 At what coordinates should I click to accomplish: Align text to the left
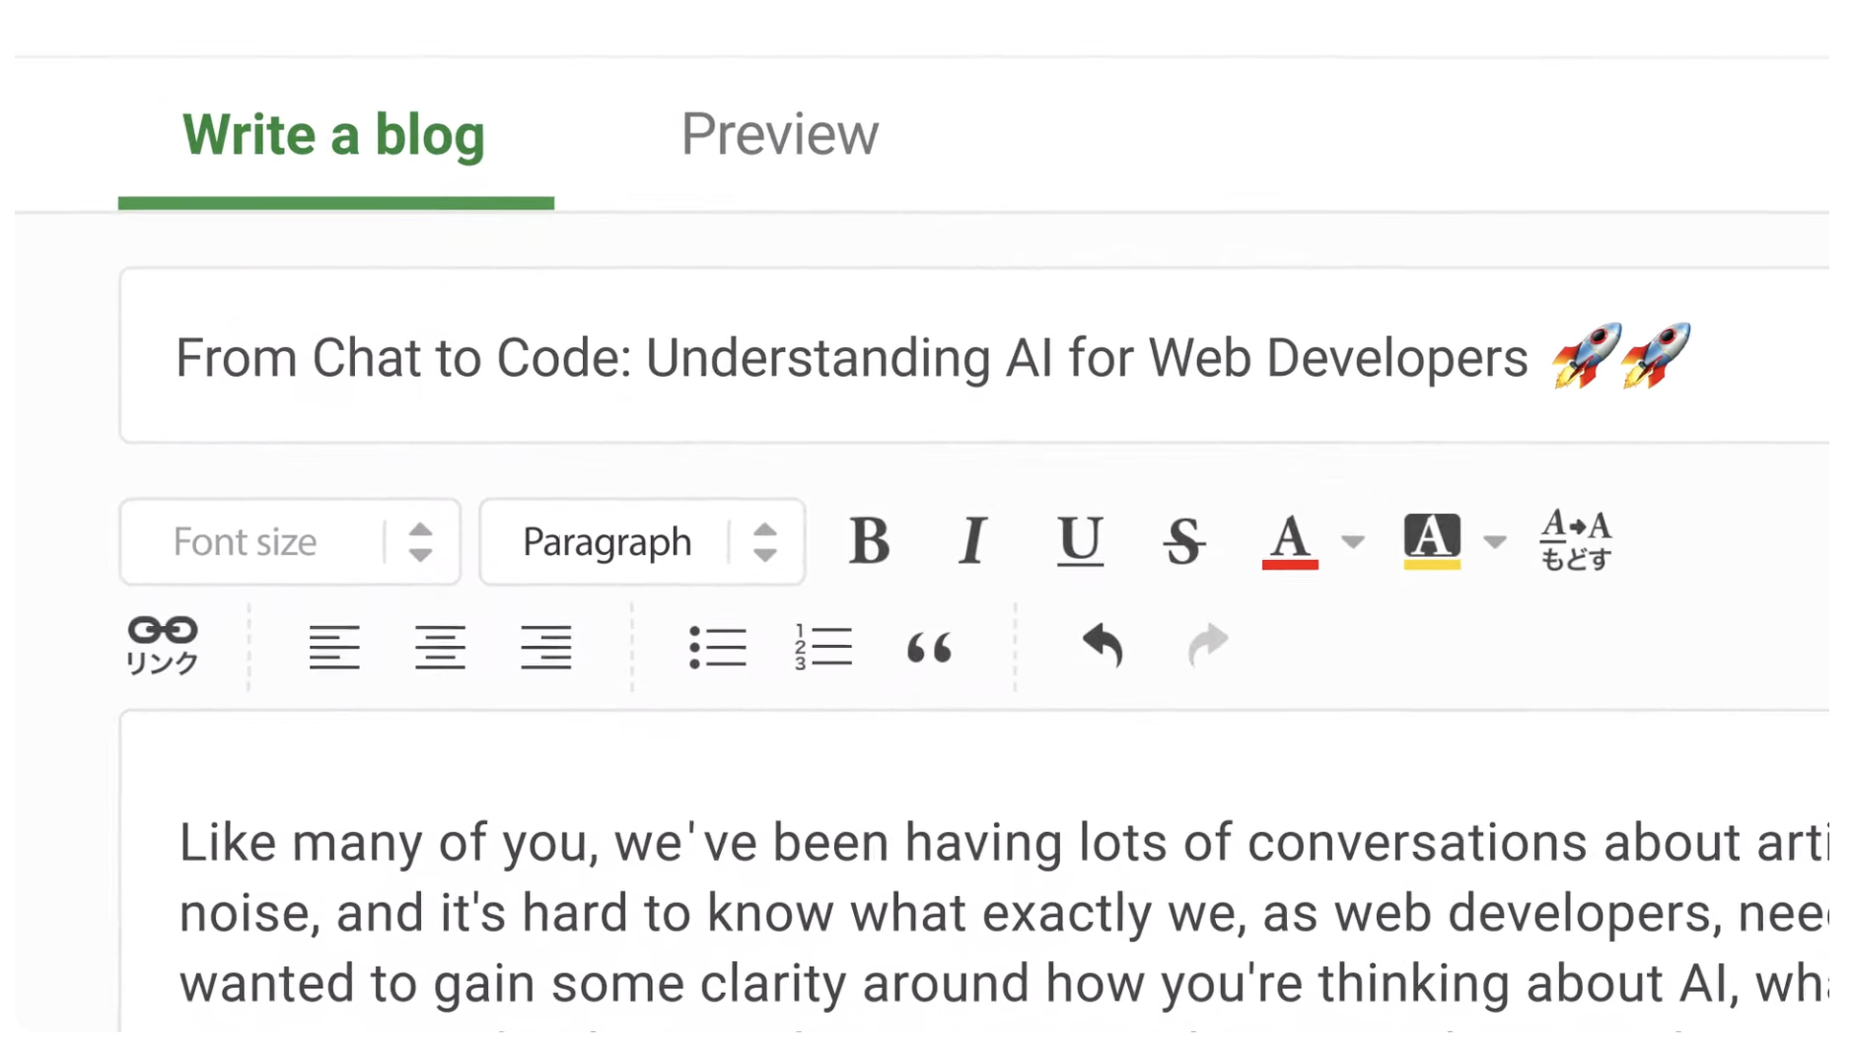[x=334, y=647]
